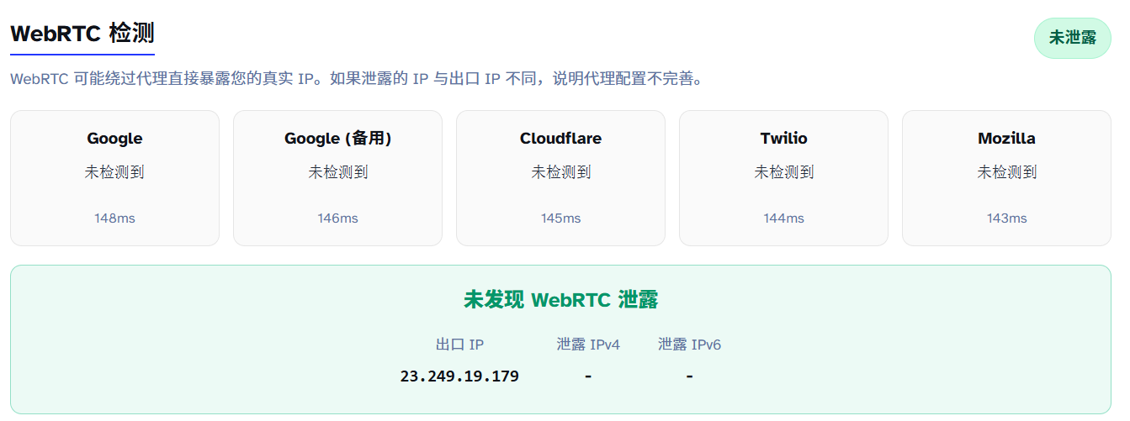Click the dash value under 泄露 IPv6
This screenshot has width=1130, height=421.
pyautogui.click(x=689, y=376)
